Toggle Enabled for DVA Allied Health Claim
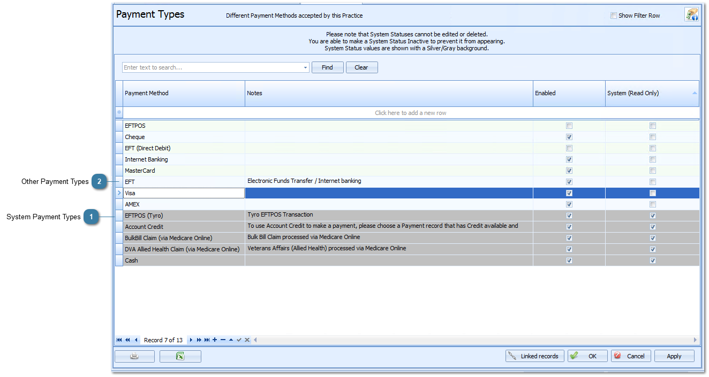 tap(569, 249)
